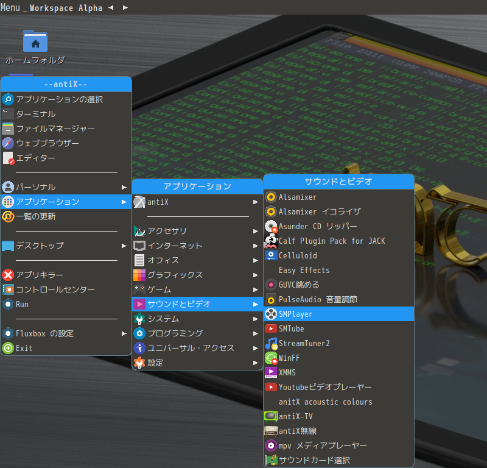The width and height of the screenshot is (487, 468).
Task: Click the Asunder CD ripper disc icon
Action: [x=270, y=226]
